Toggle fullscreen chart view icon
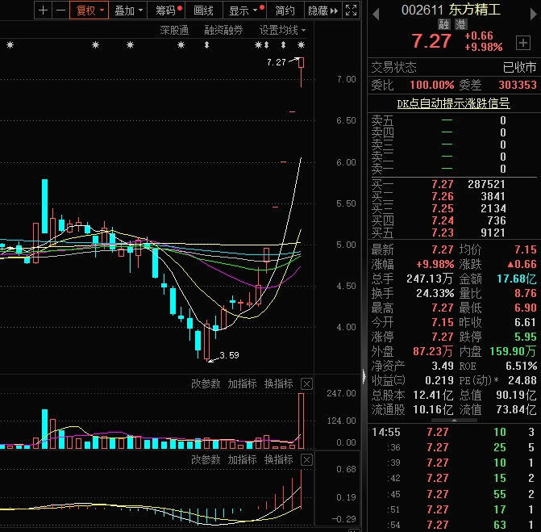Viewport: 541px width, 532px height. (x=351, y=10)
